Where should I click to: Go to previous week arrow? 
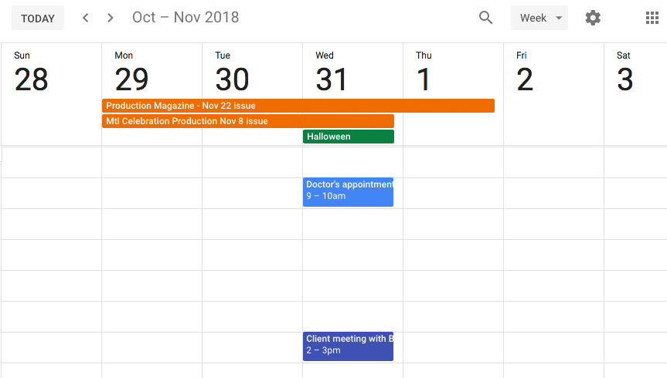pyautogui.click(x=86, y=18)
